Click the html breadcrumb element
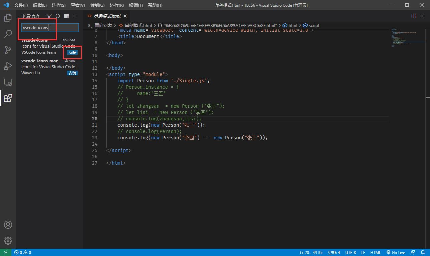Viewport: 430px width, 256px height. point(290,25)
